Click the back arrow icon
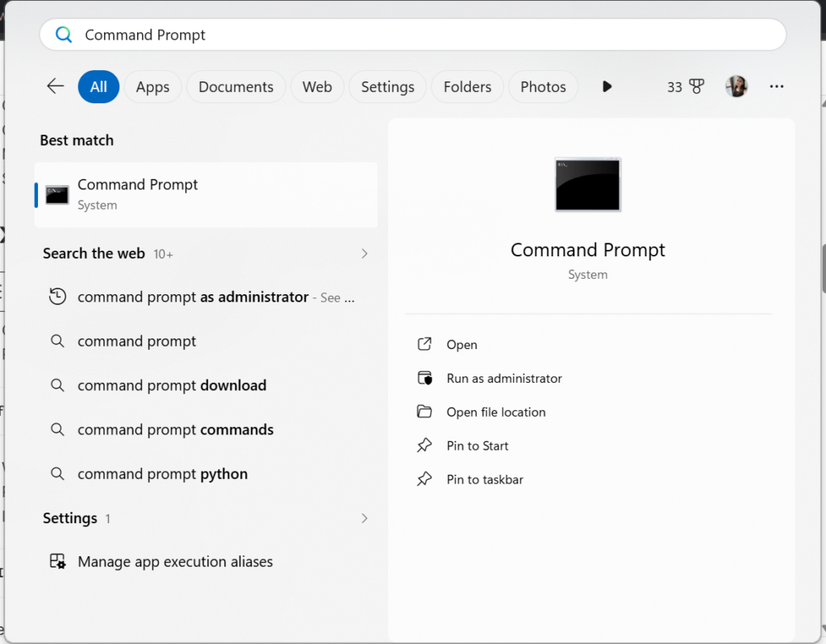The image size is (826, 644). [56, 85]
